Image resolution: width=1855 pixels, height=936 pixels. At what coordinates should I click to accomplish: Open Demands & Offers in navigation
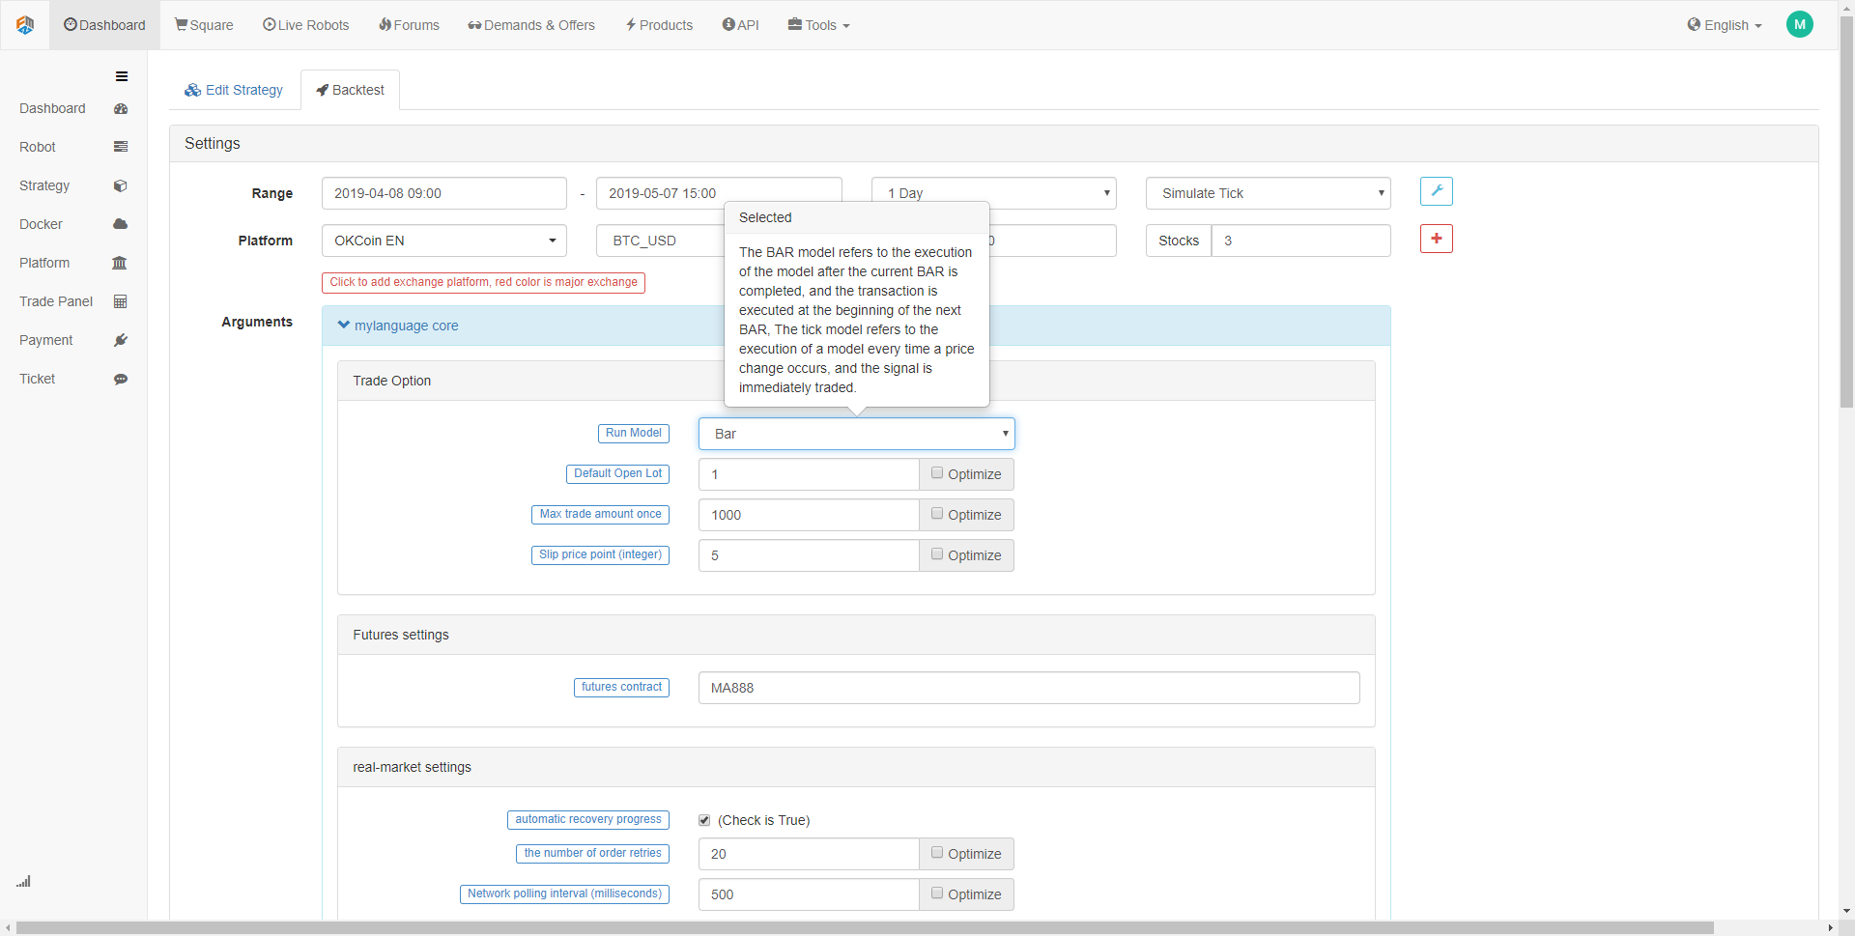point(531,25)
